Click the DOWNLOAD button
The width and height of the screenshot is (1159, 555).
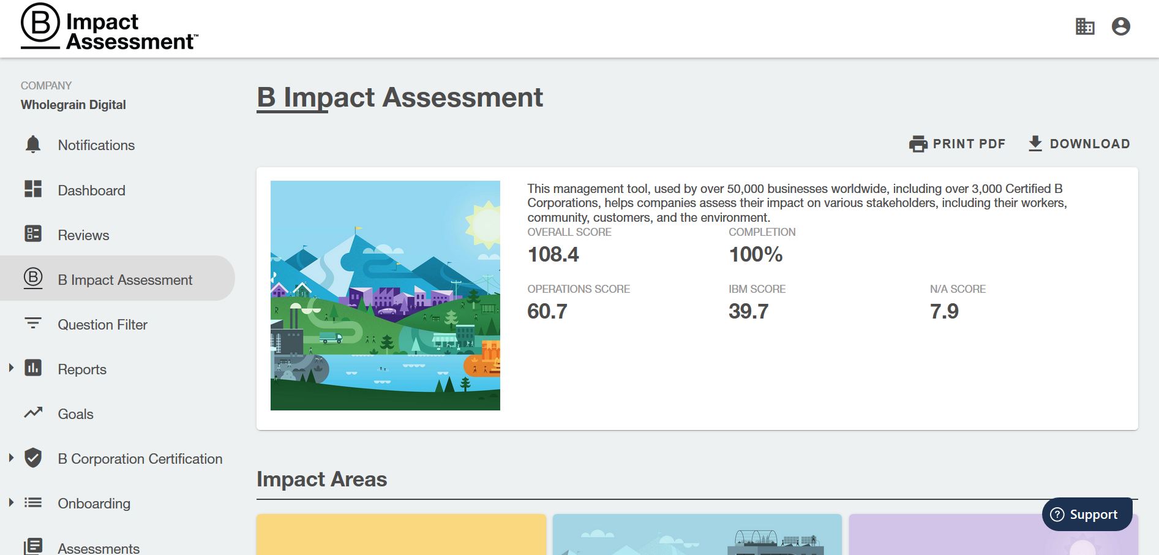pos(1079,144)
